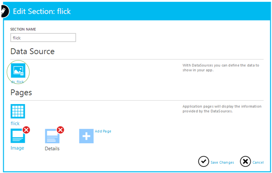Open the Image page icon
Viewport: 272px width, 173px height.
tap(18, 136)
